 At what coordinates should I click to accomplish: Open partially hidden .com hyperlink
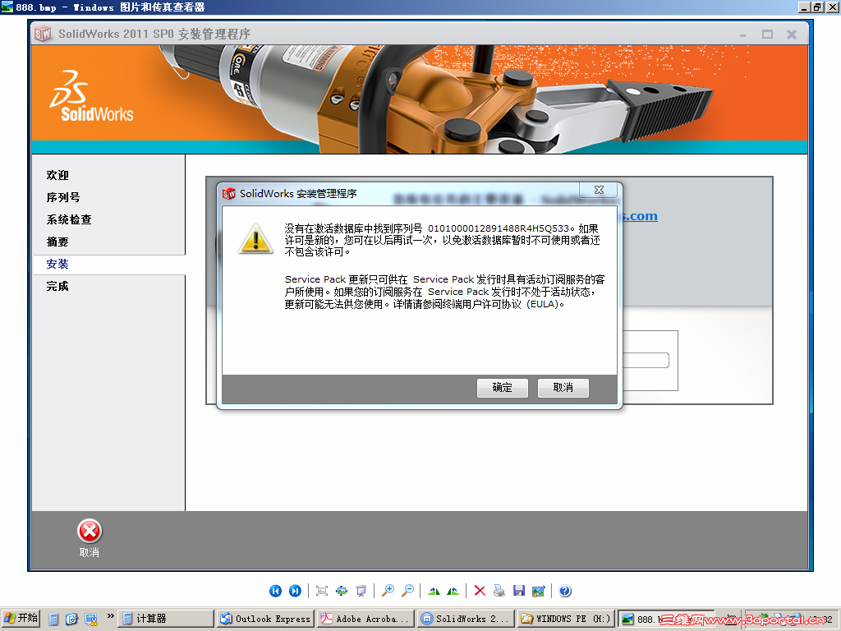pyautogui.click(x=641, y=216)
